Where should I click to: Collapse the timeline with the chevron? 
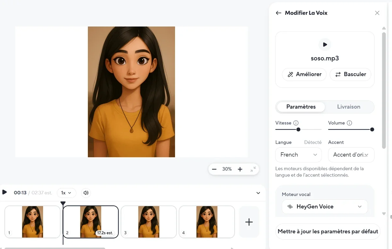tap(258, 193)
